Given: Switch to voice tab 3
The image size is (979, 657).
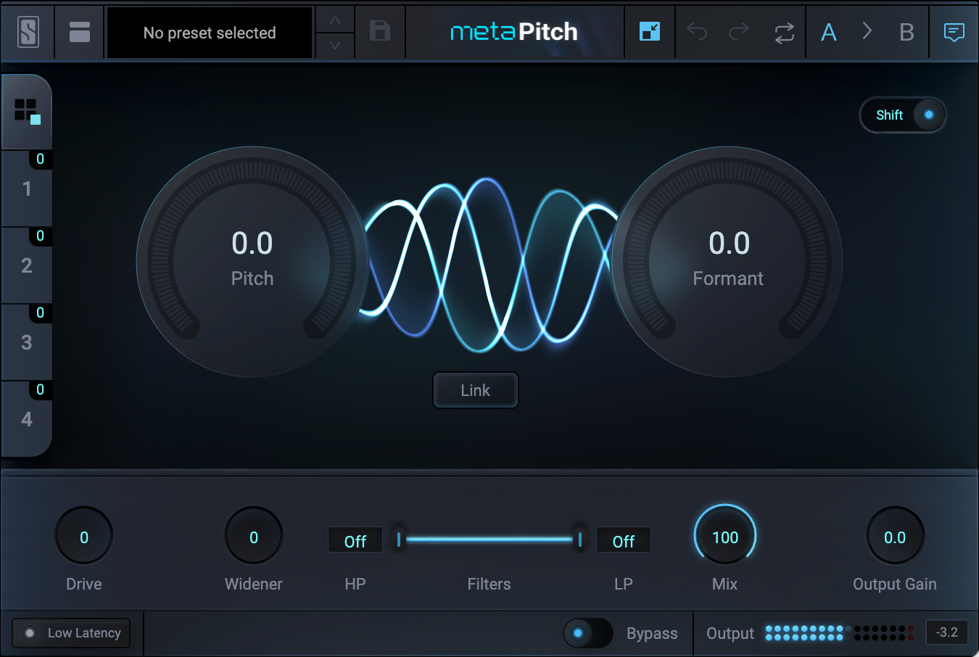Looking at the screenshot, I should (27, 343).
